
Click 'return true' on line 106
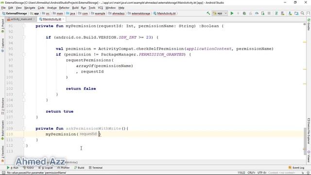point(60,111)
